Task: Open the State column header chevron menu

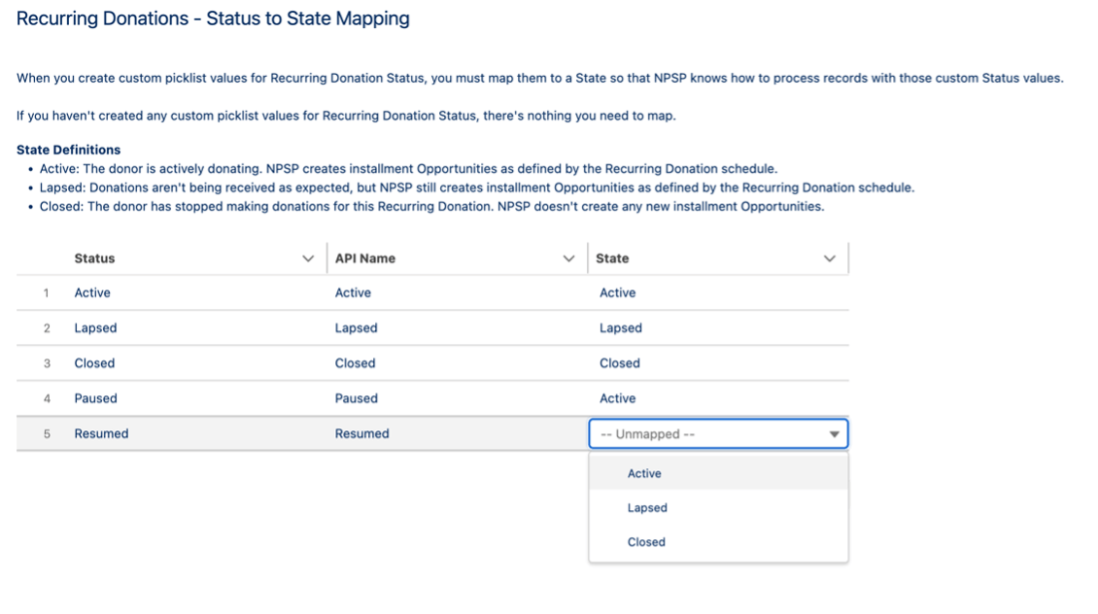Action: pyautogui.click(x=829, y=259)
